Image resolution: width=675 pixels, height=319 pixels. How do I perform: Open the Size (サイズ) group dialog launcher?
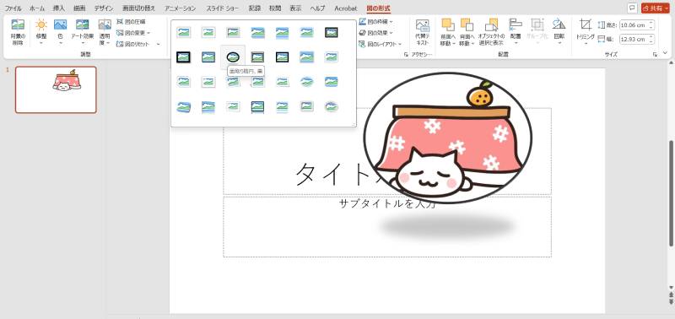click(x=655, y=55)
